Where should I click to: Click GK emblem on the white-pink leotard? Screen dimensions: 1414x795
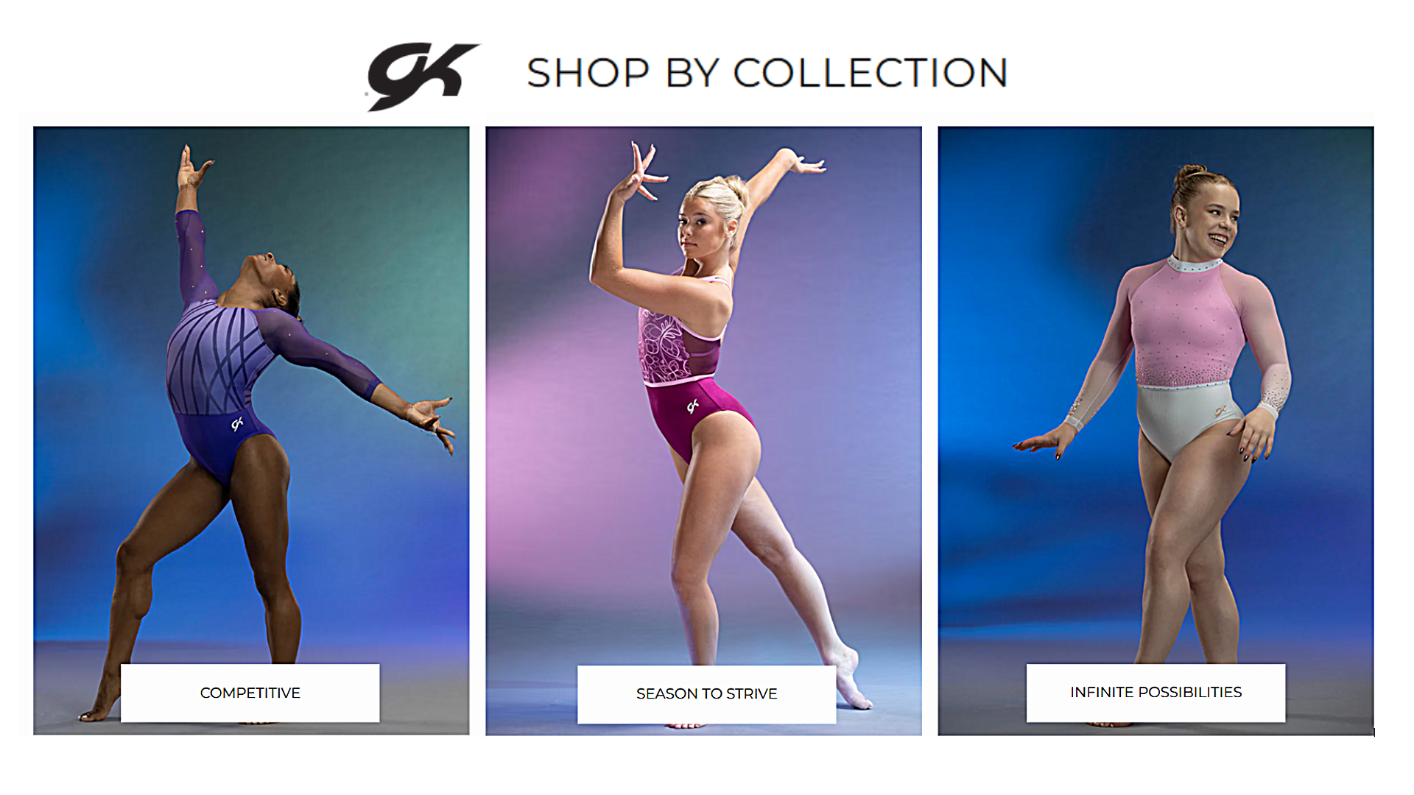click(1221, 411)
